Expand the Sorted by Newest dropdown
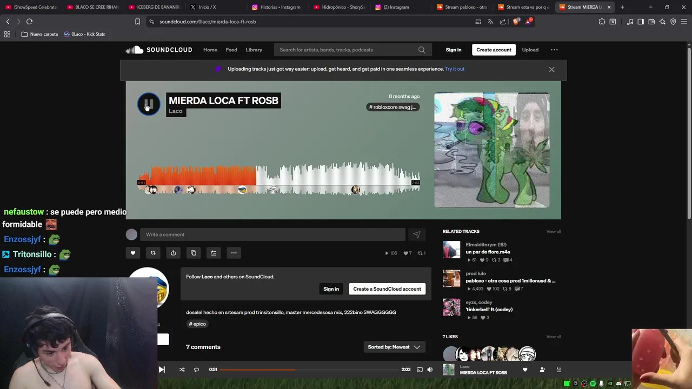Screen dimensions: 692x389 point(394,347)
